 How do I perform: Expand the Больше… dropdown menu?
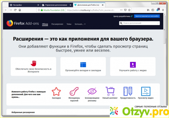[x=80, y=24]
